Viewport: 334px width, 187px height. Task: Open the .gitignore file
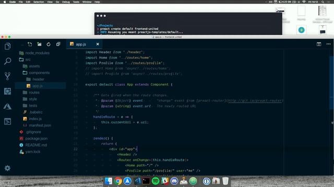(33, 132)
